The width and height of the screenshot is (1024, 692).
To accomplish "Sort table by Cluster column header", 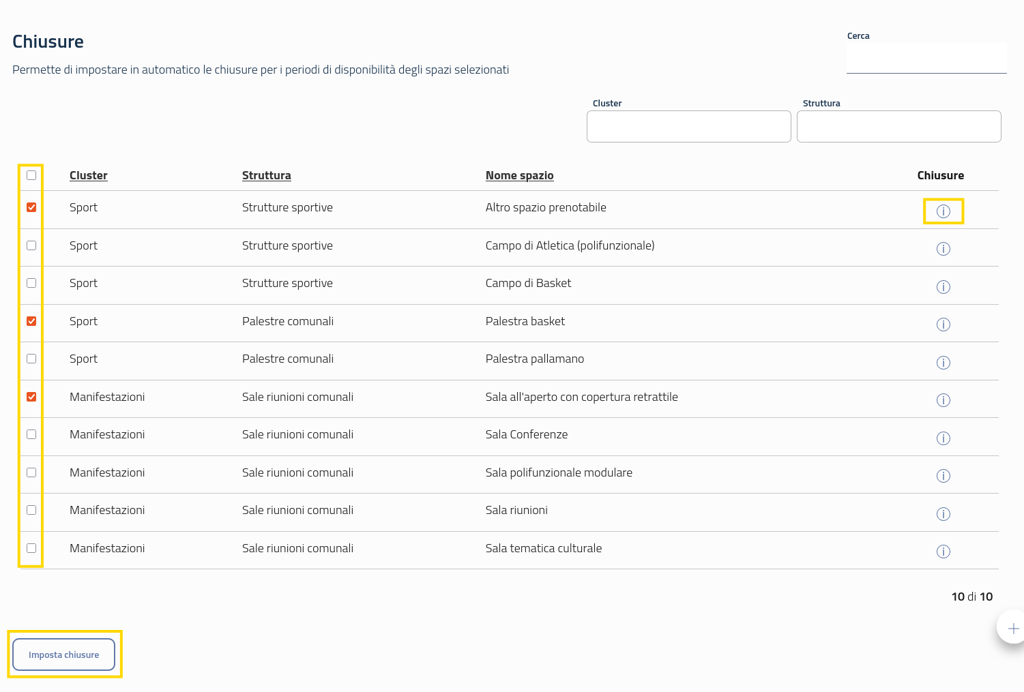I will (89, 175).
